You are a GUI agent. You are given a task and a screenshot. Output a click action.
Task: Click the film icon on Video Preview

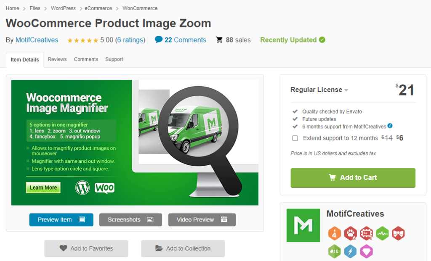tap(224, 219)
